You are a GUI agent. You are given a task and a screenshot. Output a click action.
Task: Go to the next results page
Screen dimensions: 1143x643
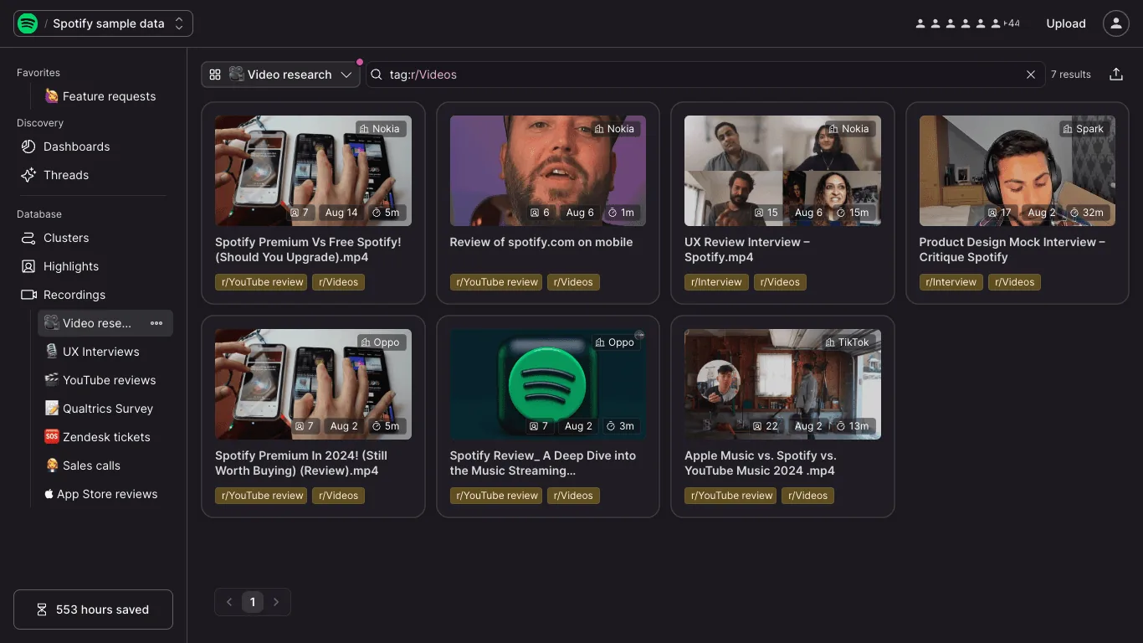(276, 602)
